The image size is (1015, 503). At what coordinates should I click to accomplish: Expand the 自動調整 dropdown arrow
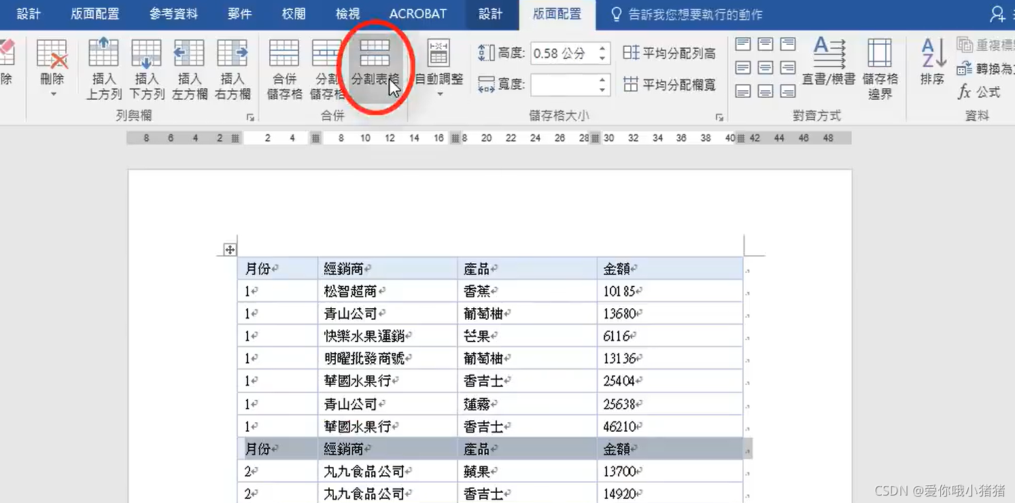pyautogui.click(x=439, y=94)
